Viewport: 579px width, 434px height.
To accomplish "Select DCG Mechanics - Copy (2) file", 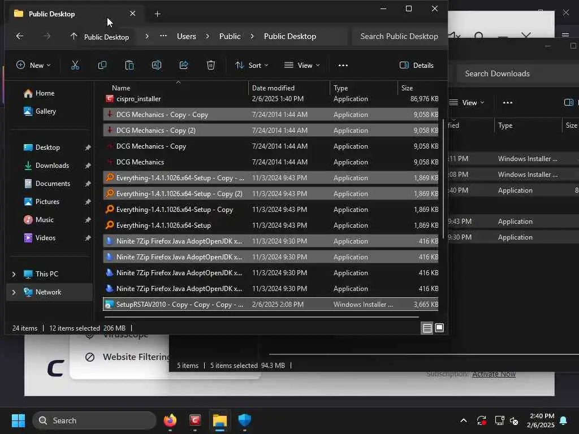I will point(271,131).
